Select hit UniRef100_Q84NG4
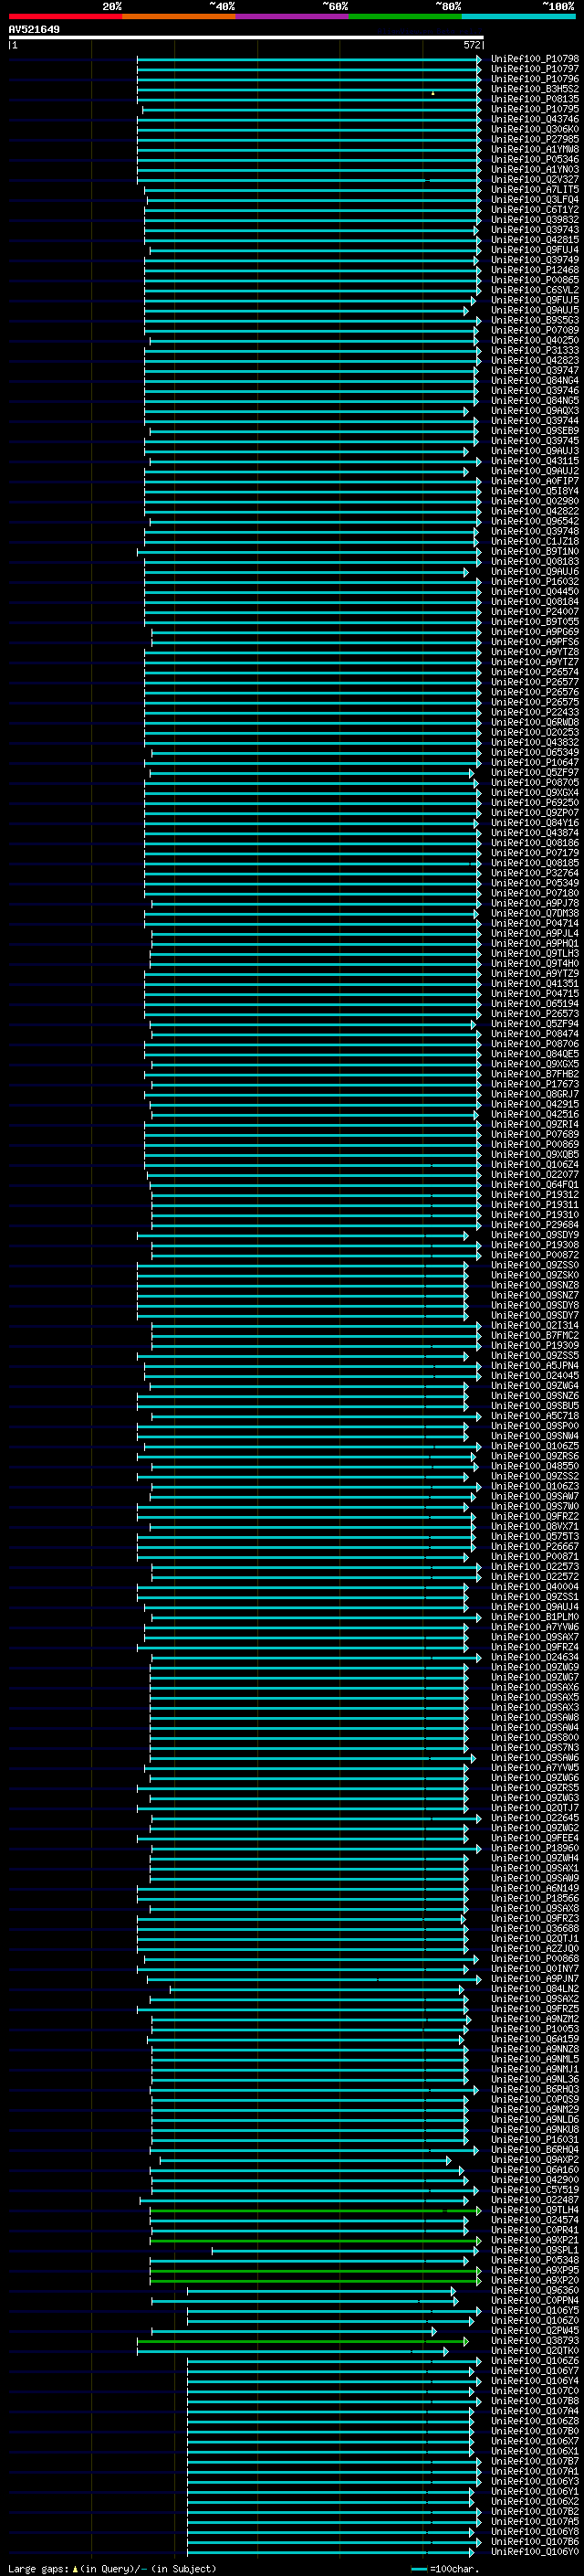The height and width of the screenshot is (2576, 584). (535, 380)
